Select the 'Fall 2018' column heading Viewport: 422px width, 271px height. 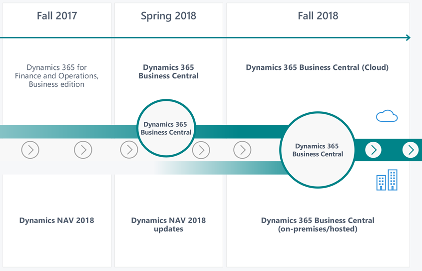(318, 15)
